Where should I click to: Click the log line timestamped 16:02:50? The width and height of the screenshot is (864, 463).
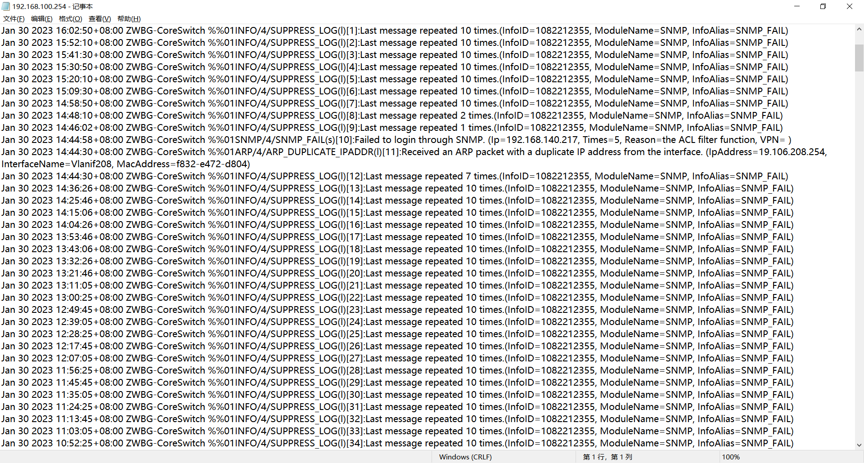(395, 31)
